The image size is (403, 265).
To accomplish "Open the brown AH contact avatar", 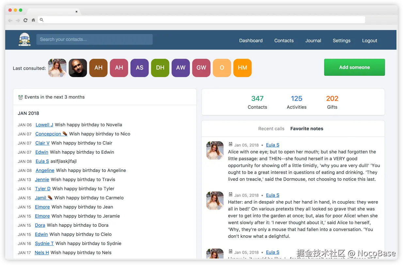I will point(98,68).
